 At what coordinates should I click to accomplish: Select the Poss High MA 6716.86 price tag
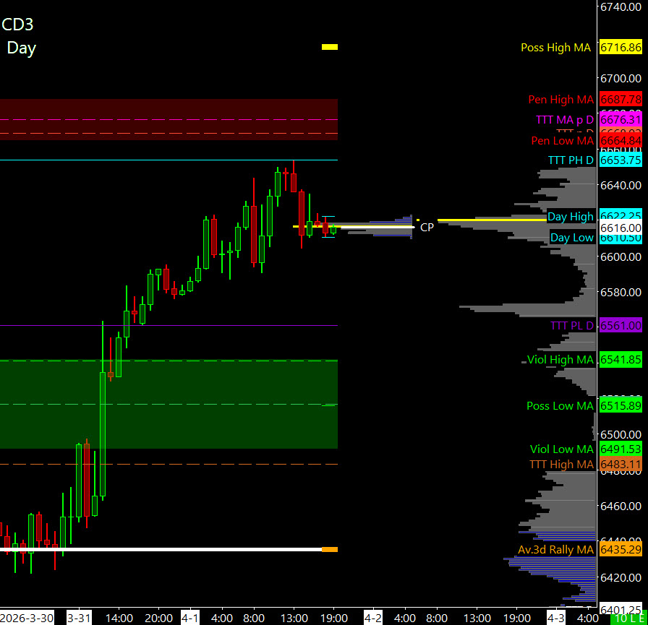(621, 48)
